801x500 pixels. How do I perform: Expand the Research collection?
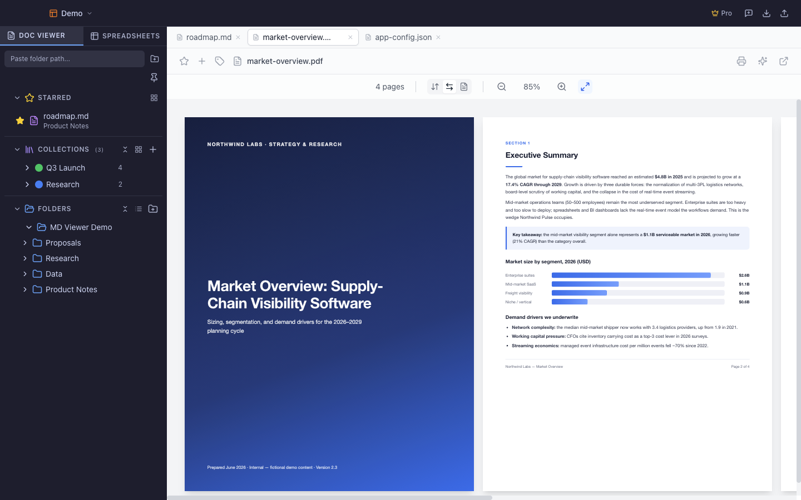tap(27, 184)
